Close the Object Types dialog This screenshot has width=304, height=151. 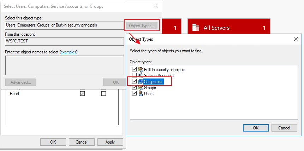tap(296, 39)
